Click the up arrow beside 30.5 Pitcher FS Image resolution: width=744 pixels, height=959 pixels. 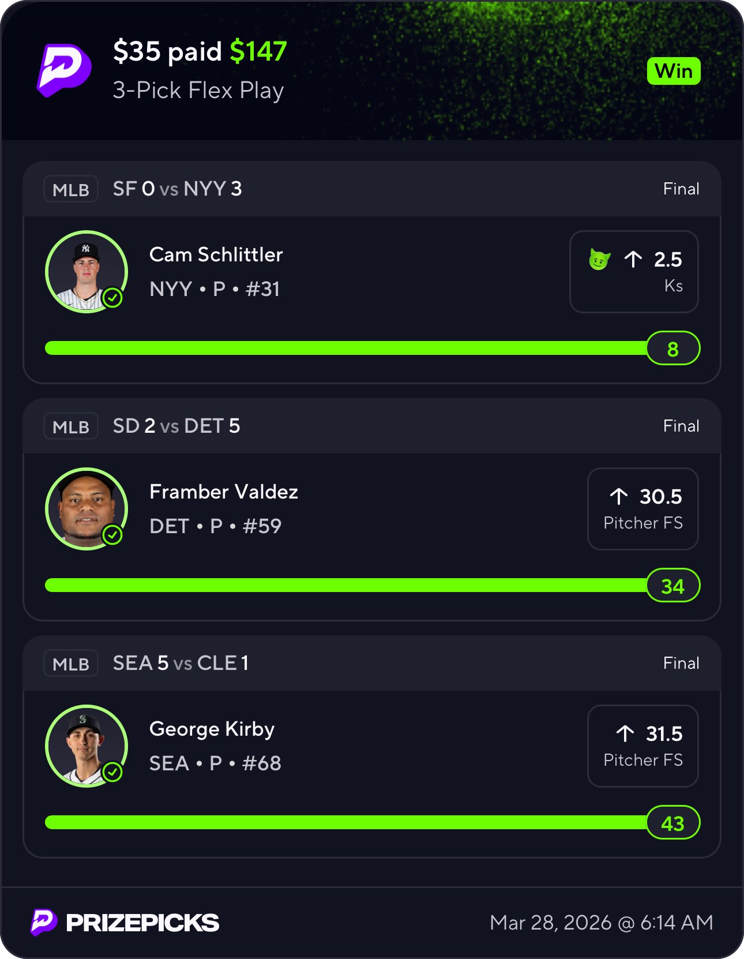619,496
